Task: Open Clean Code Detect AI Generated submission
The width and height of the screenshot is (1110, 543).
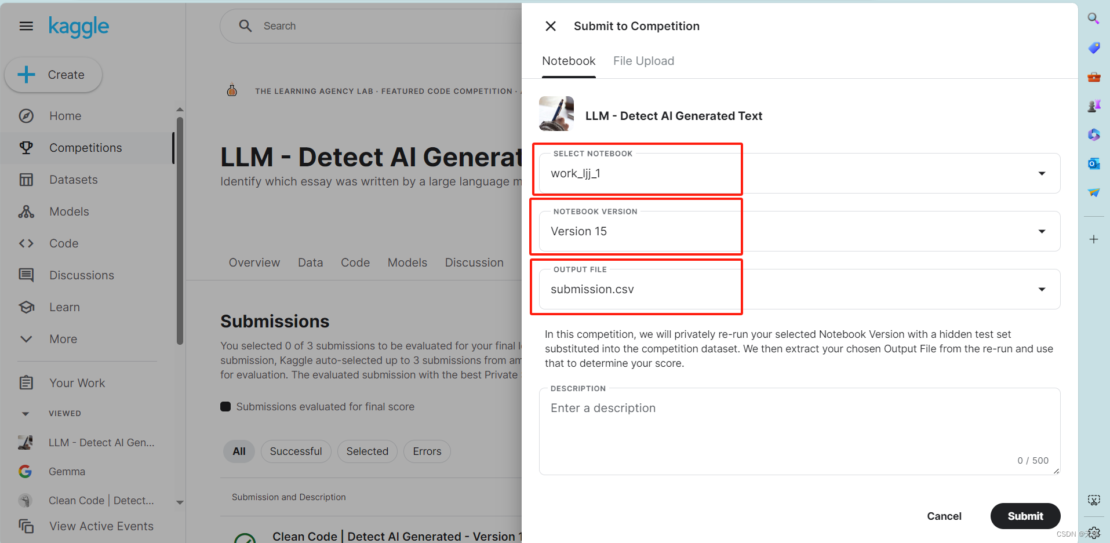Action: point(398,537)
